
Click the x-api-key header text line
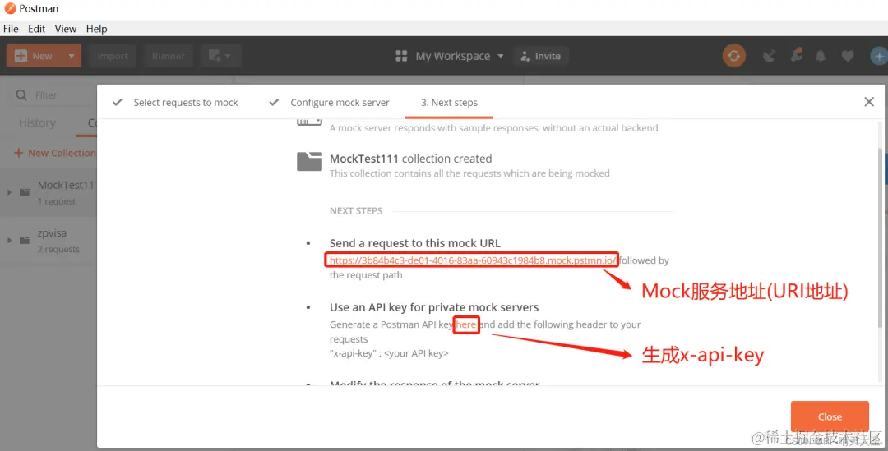pos(389,354)
